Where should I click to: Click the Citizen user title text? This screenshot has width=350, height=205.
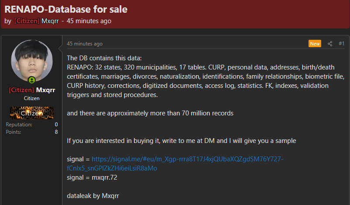click(32, 98)
